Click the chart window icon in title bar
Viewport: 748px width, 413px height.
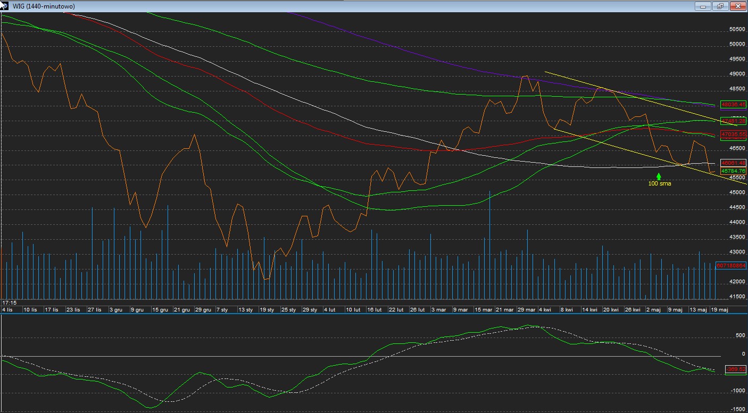pyautogui.click(x=6, y=6)
